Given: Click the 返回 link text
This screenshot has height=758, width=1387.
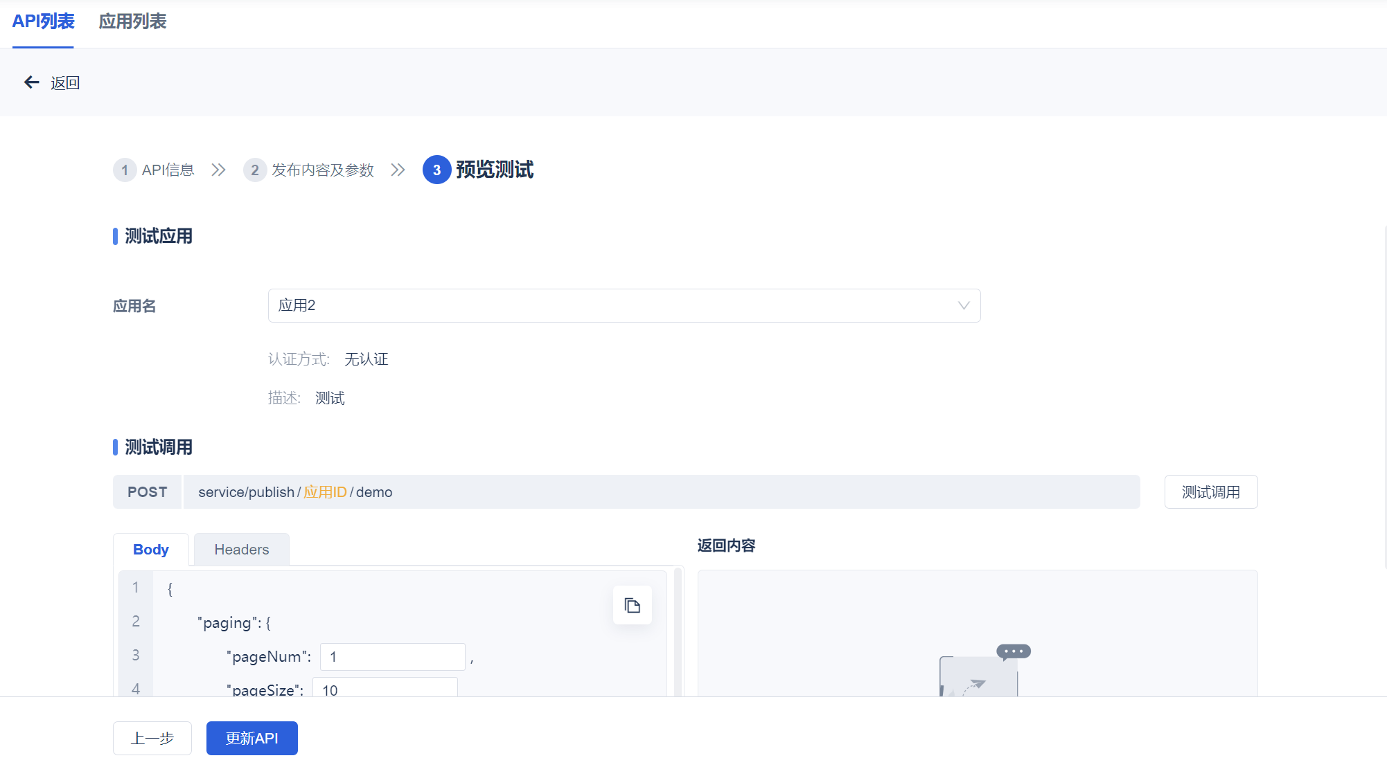Looking at the screenshot, I should [65, 83].
